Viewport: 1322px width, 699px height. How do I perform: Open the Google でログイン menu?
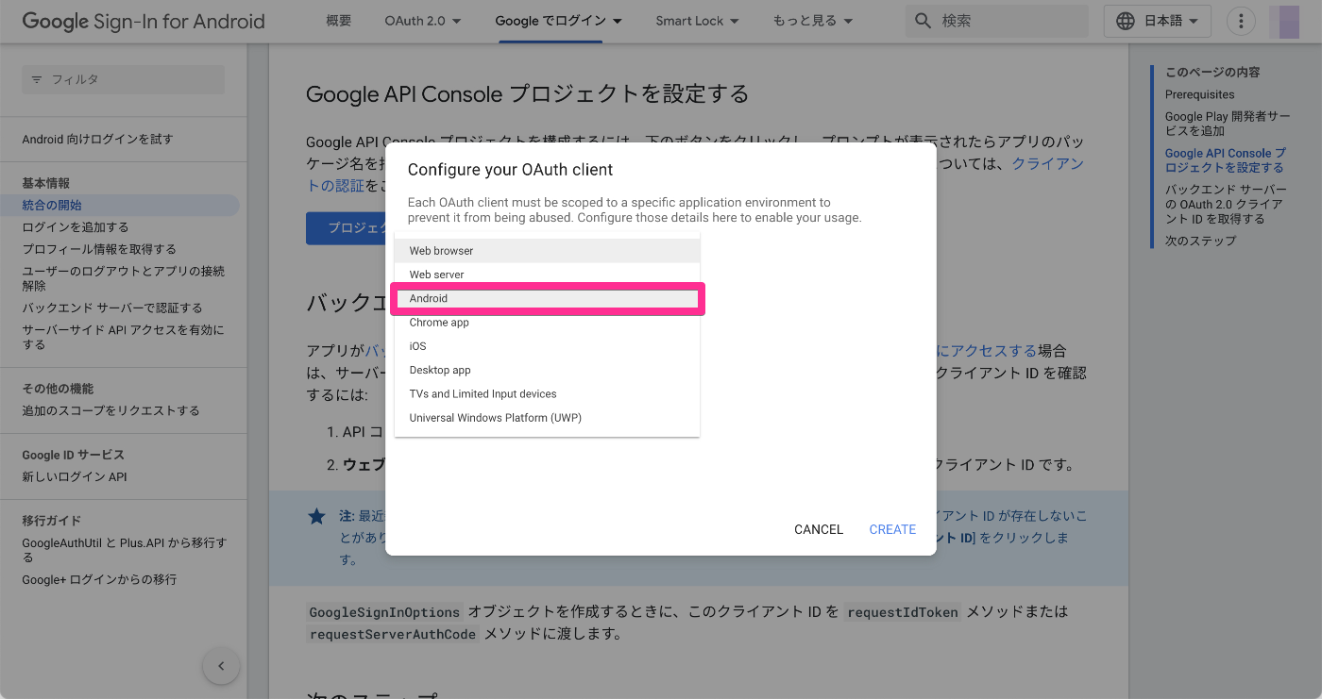click(x=559, y=21)
